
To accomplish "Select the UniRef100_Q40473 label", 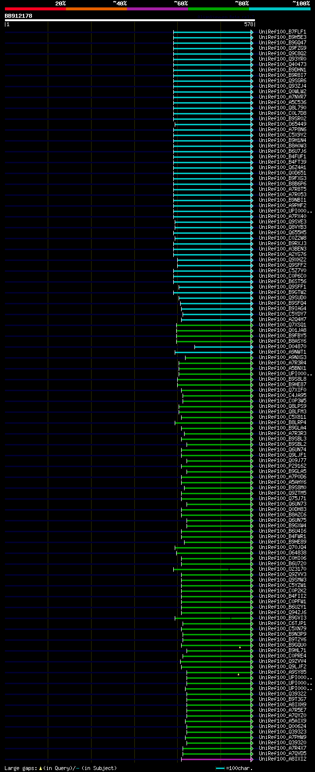I will click(283, 64).
